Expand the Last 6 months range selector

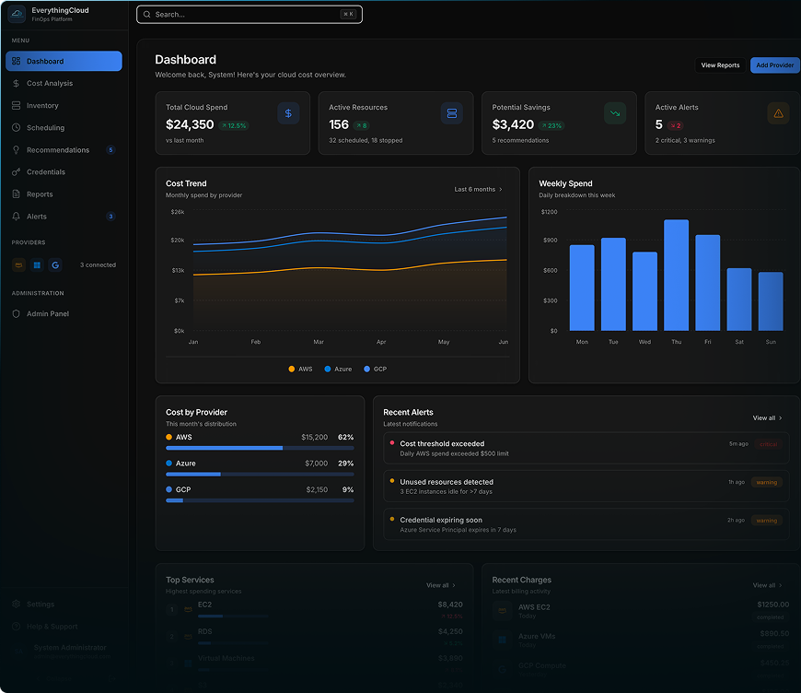click(x=479, y=190)
